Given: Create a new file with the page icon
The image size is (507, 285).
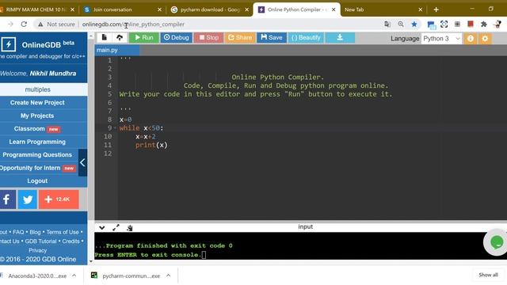Looking at the screenshot, I should pyautogui.click(x=104, y=37).
